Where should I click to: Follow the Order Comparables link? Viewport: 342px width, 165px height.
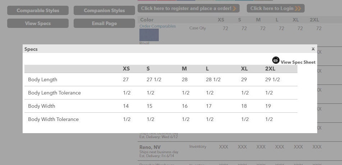[158, 26]
